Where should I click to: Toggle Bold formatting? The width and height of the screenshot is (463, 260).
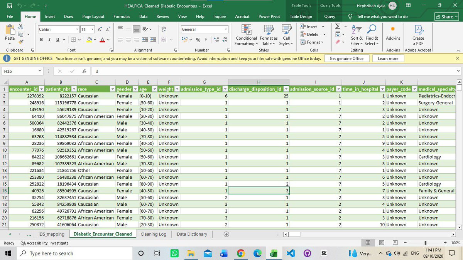pos(41,40)
